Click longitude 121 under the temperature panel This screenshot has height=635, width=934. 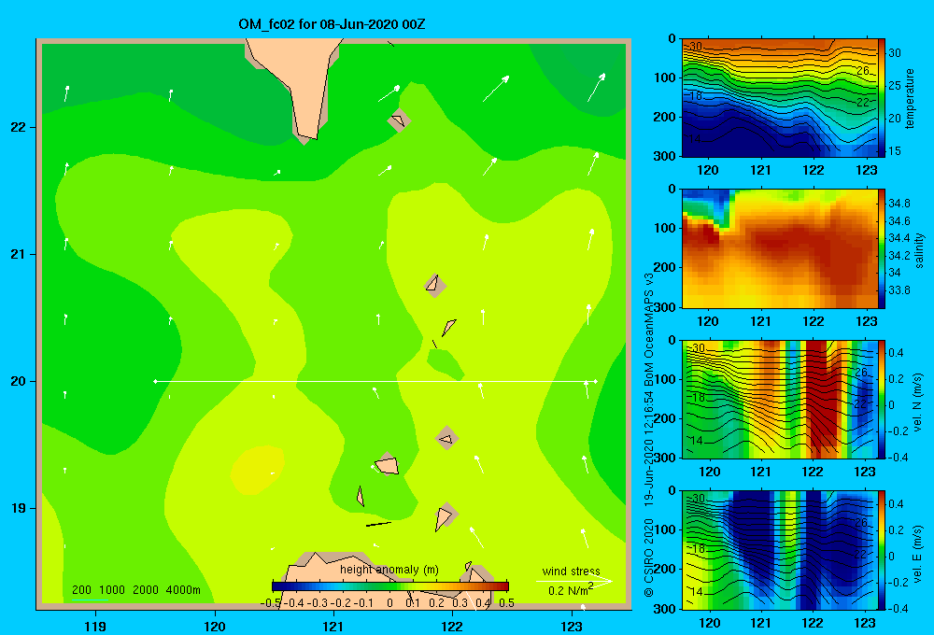760,170
